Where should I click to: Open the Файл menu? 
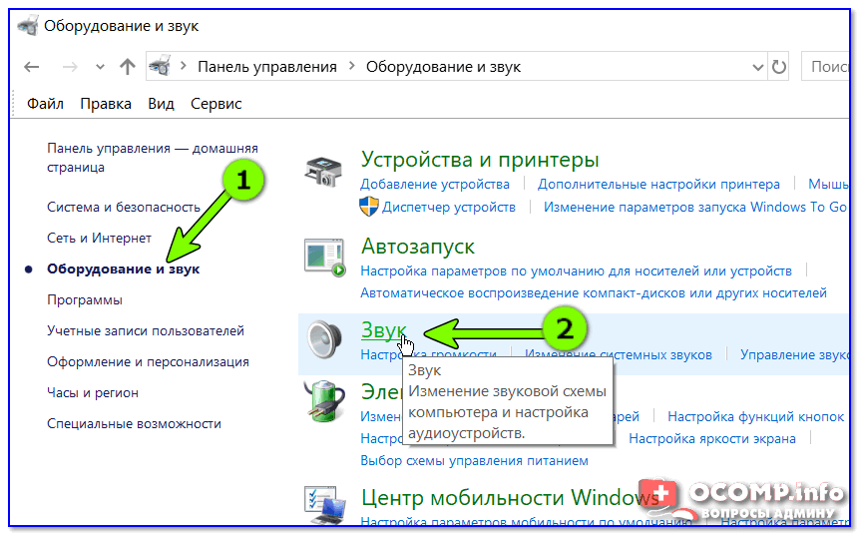pyautogui.click(x=46, y=104)
